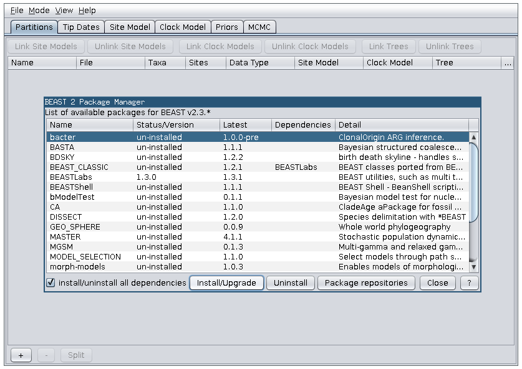Click the 4.1.1 latest version of MASTER

(x=233, y=237)
